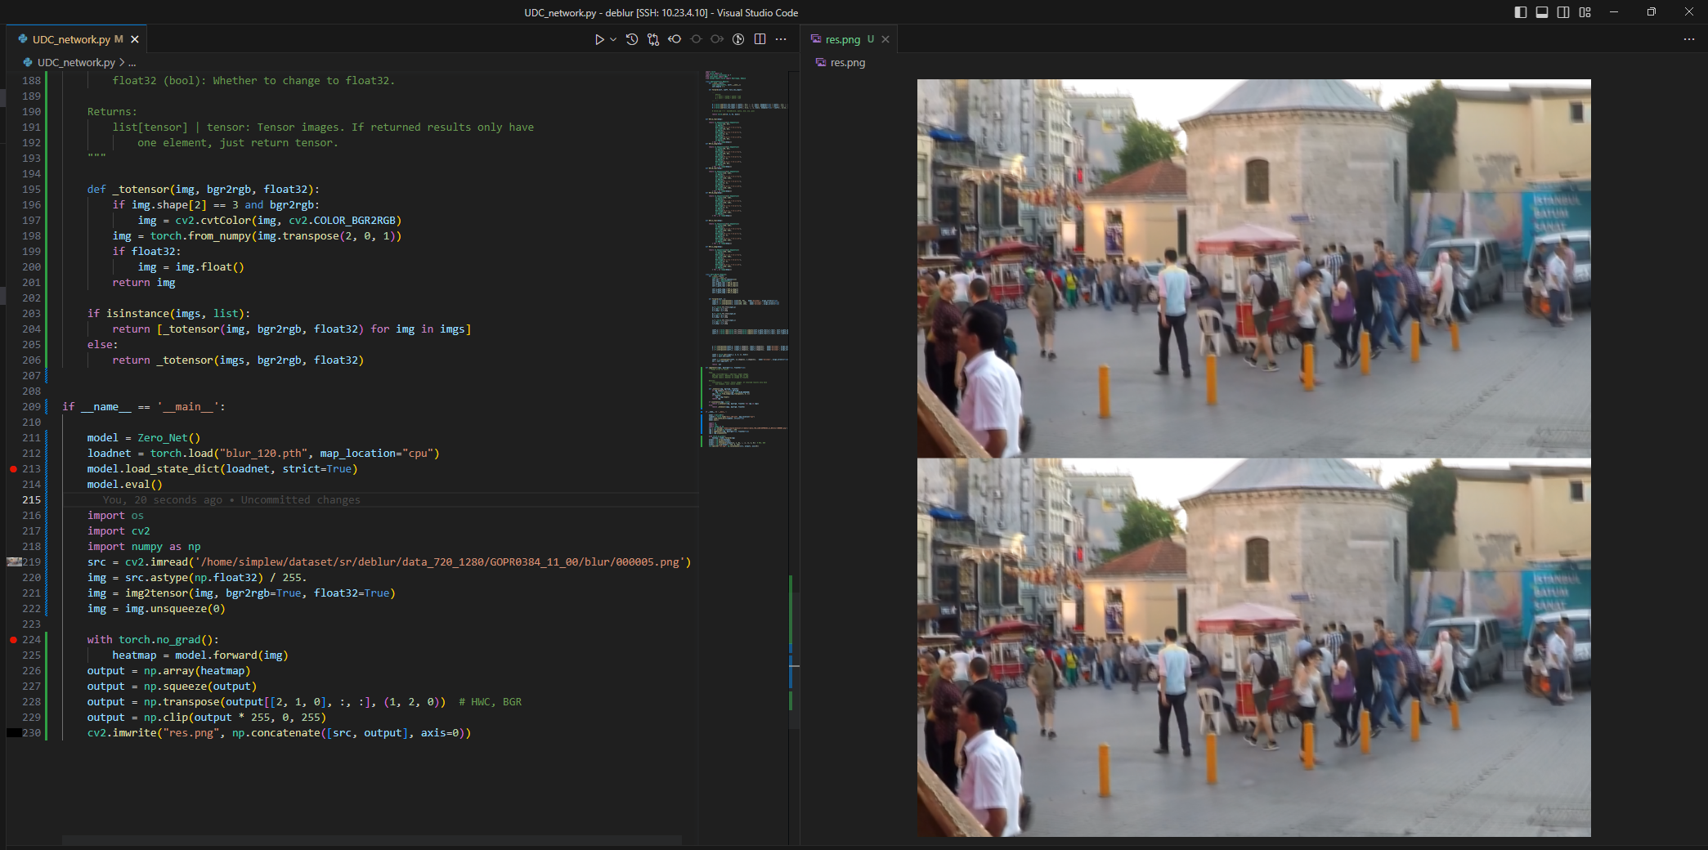Toggle the Secondary Side Bar from the title bar

pos(1563,12)
